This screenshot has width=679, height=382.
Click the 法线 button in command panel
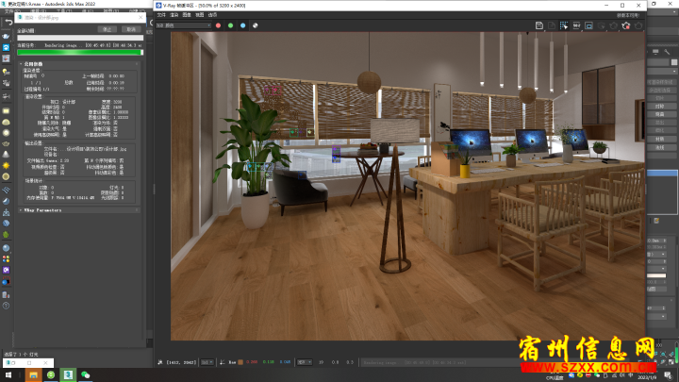point(660,147)
